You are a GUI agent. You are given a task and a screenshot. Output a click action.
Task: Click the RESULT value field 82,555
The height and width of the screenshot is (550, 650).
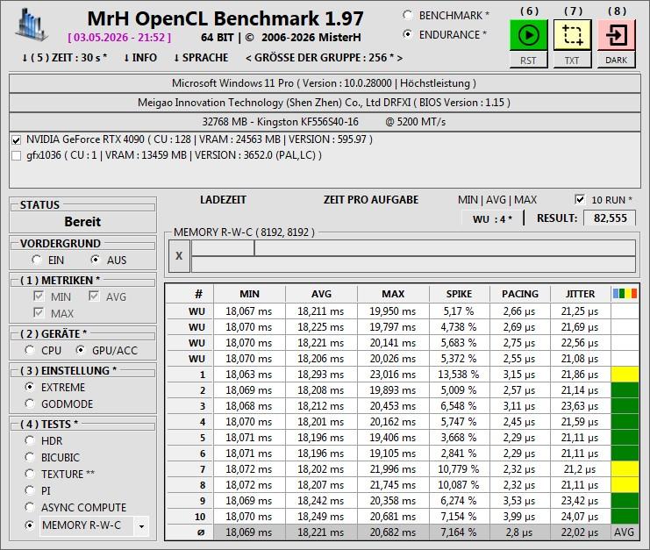pos(610,218)
